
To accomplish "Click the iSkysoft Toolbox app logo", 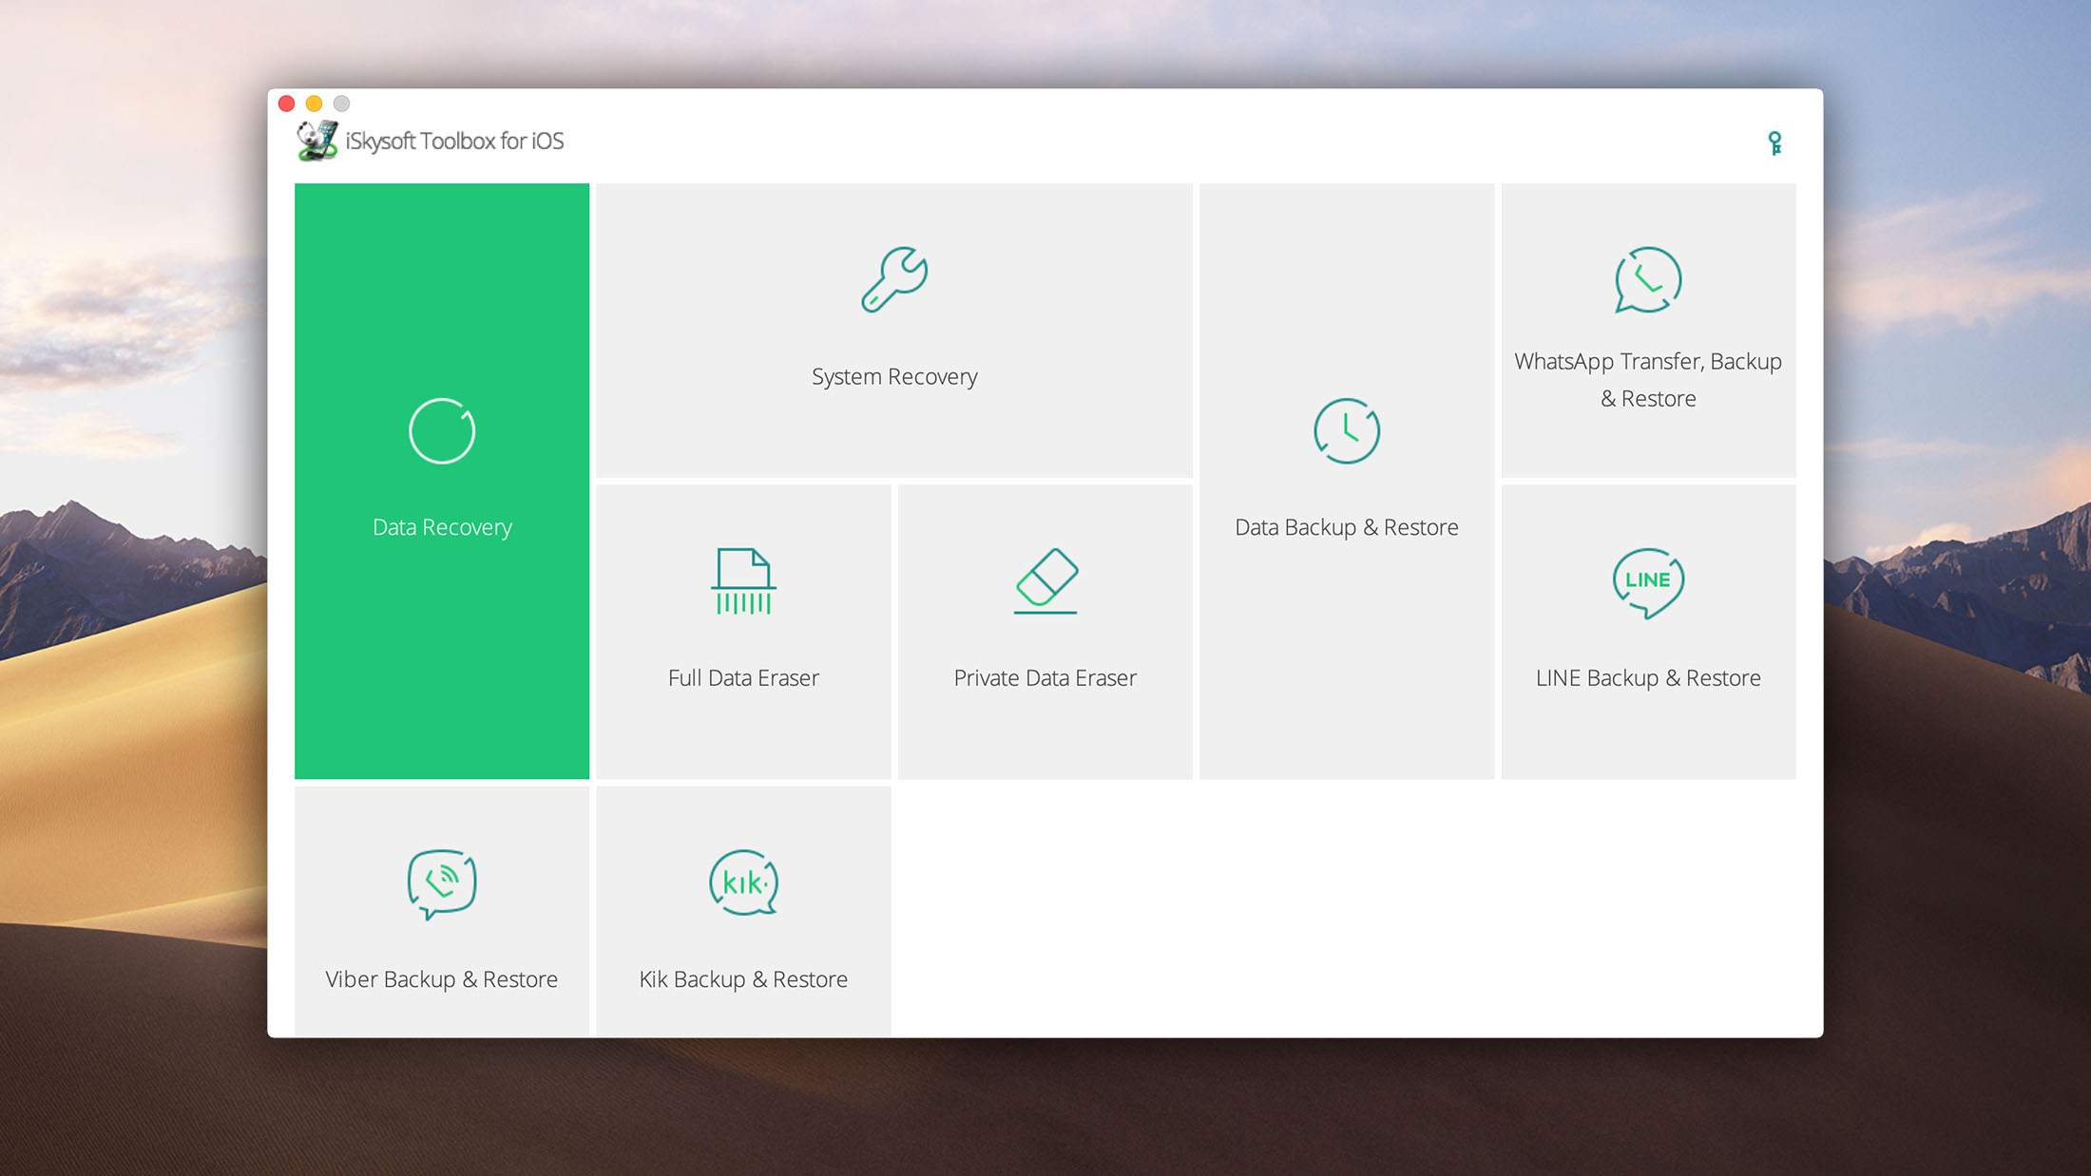I will [x=317, y=141].
